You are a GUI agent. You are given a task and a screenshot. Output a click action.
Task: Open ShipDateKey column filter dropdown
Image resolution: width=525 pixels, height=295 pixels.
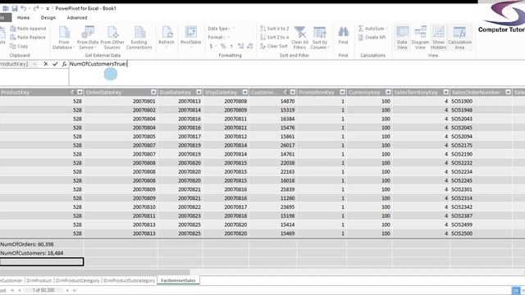point(245,92)
